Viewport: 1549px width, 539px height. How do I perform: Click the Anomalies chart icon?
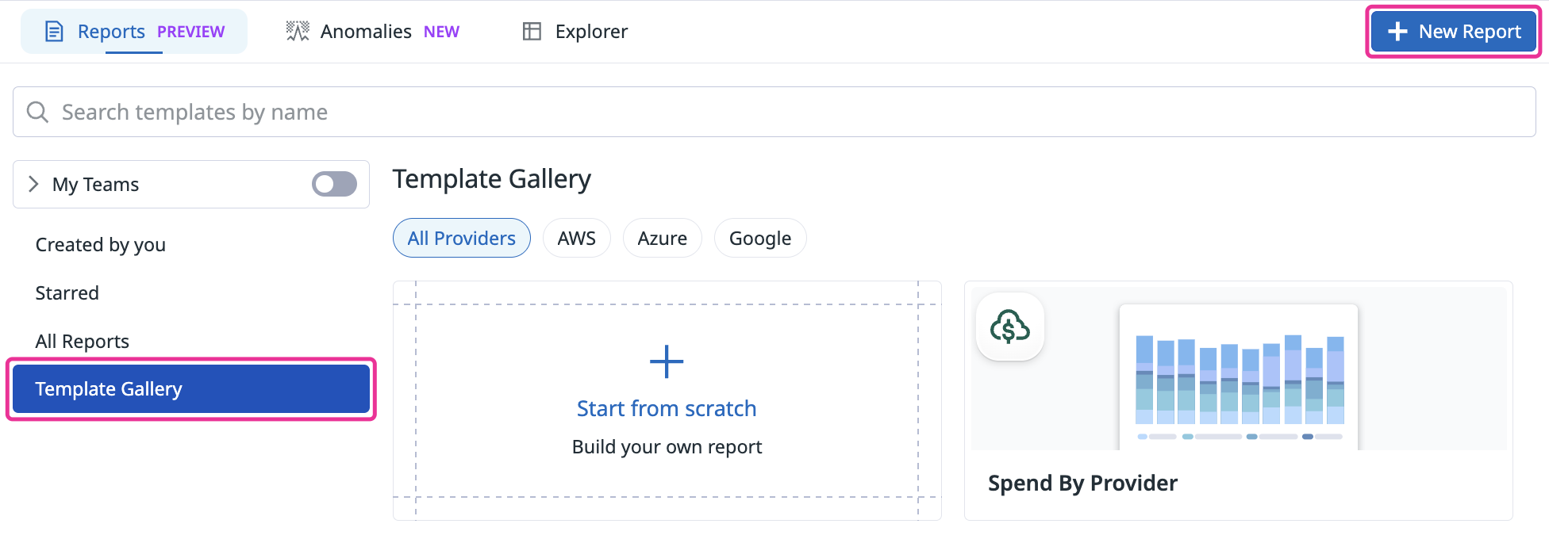(x=298, y=32)
